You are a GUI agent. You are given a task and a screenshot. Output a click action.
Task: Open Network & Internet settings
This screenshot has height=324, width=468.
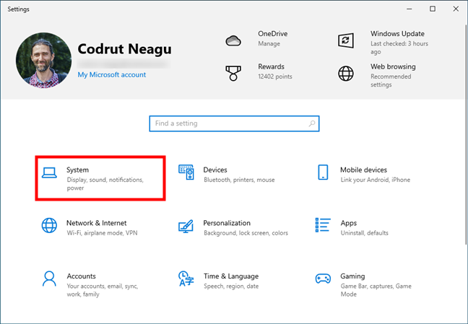tap(90, 227)
